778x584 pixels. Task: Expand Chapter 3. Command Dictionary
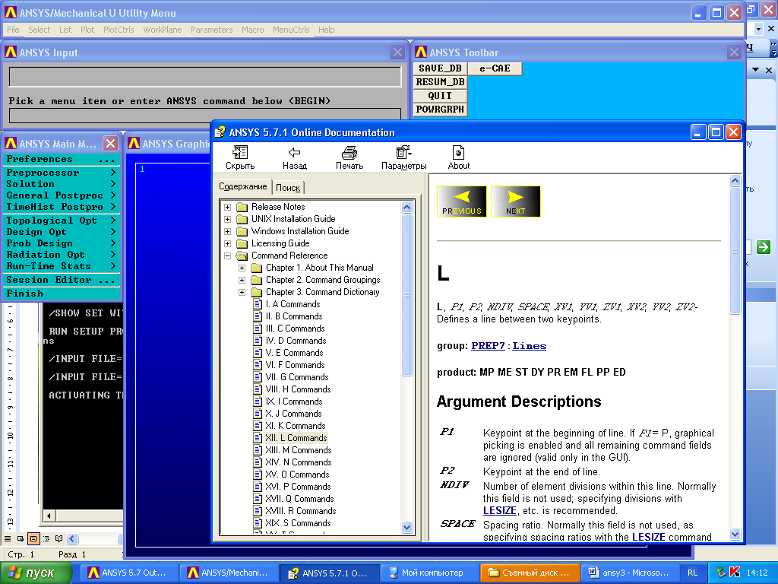tap(242, 292)
